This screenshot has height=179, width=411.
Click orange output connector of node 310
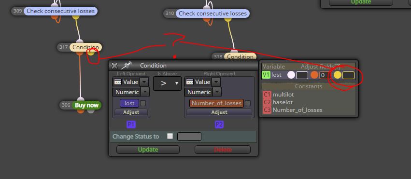click(x=207, y=19)
